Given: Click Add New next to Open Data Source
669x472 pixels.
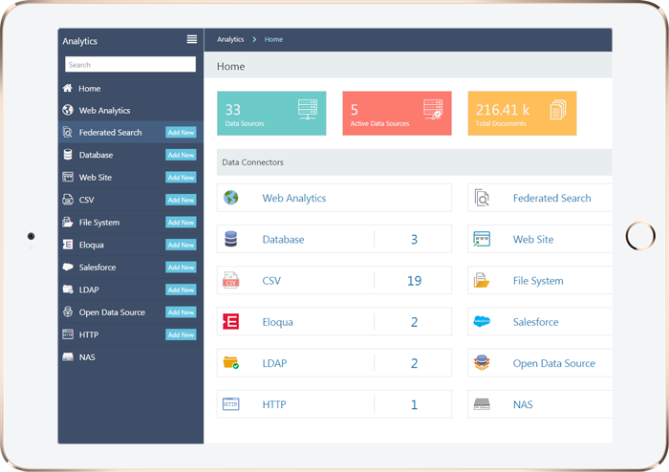Looking at the screenshot, I should 181,312.
